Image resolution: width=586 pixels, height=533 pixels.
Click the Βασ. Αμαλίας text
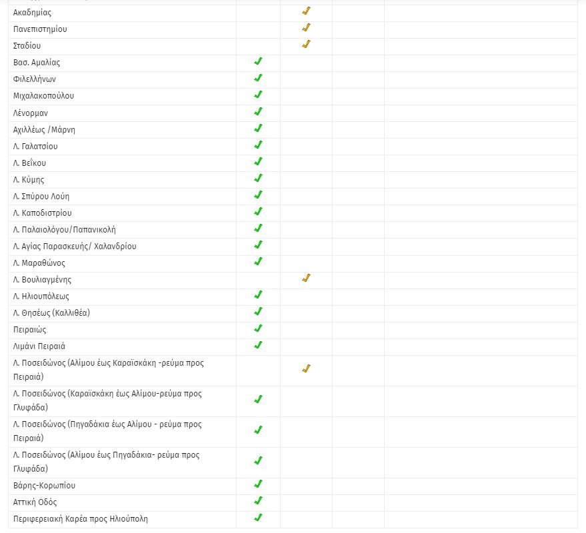37,63
